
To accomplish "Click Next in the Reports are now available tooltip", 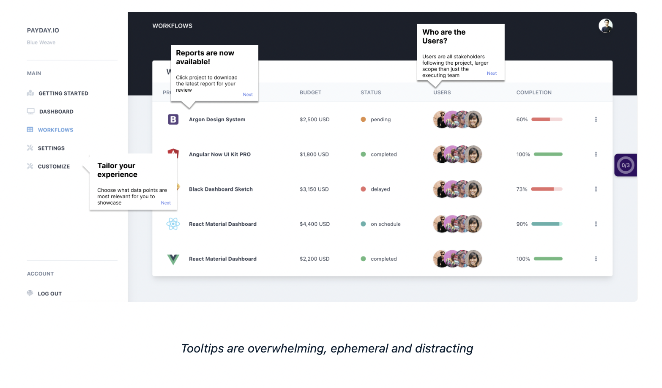I will click(248, 94).
